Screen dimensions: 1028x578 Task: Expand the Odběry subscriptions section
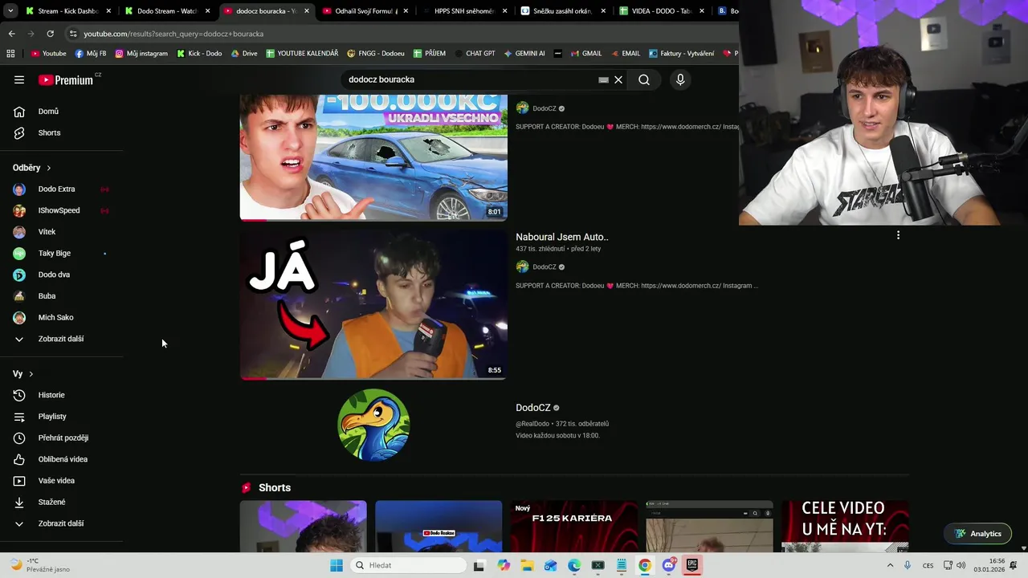coord(32,168)
